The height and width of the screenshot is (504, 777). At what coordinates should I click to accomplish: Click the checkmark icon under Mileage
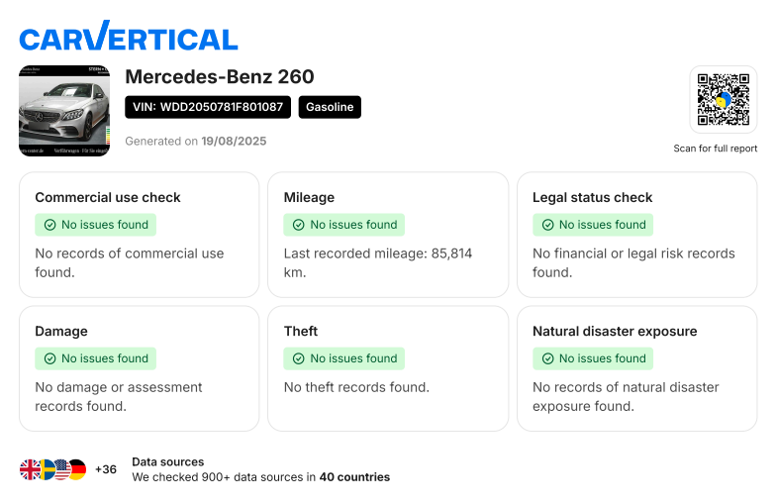(x=298, y=225)
